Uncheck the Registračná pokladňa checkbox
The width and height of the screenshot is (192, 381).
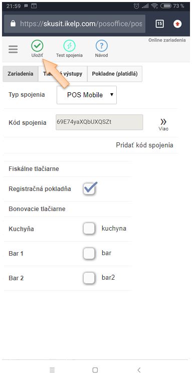[89, 188]
